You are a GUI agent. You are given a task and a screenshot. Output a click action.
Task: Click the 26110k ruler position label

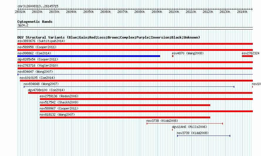[191, 12]
